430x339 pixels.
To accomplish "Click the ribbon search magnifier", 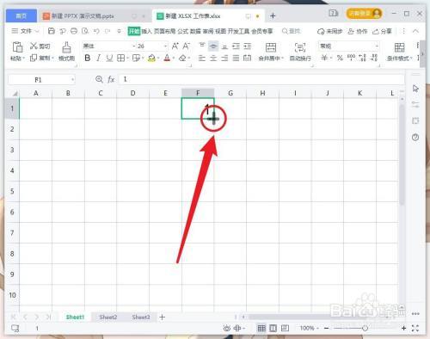I will 285,31.
